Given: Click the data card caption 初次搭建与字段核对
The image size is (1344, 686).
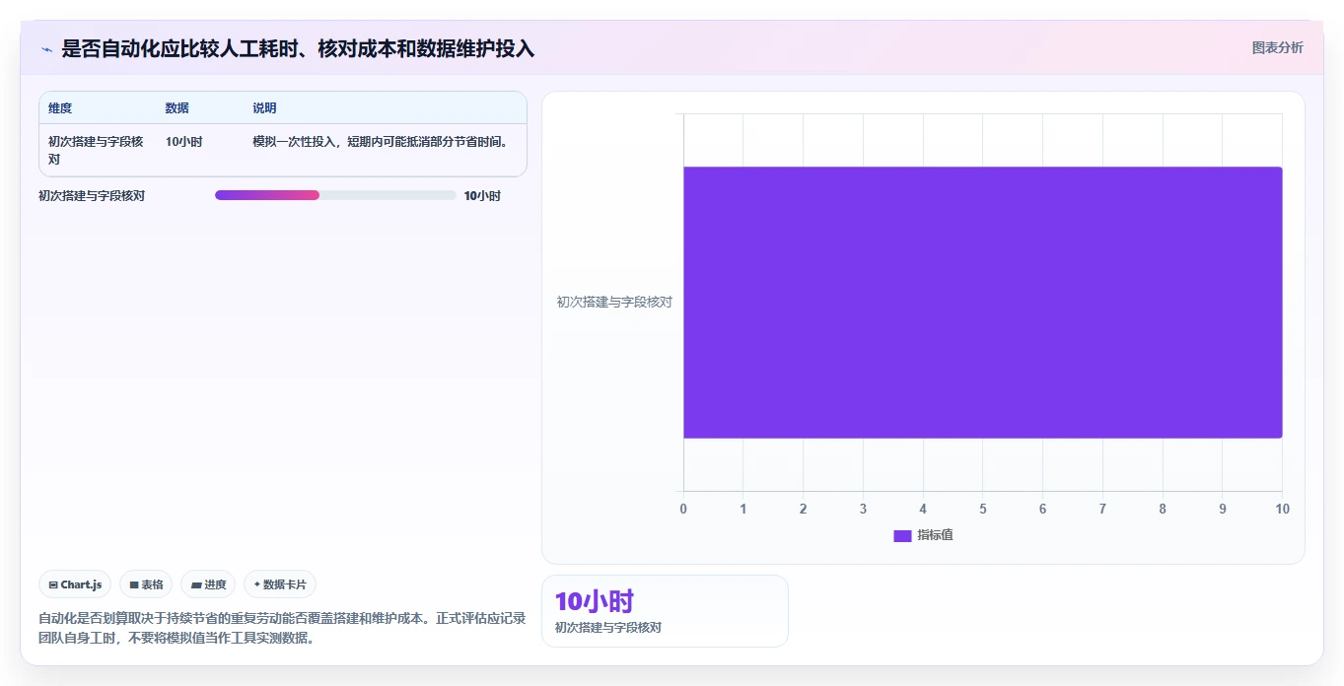Looking at the screenshot, I should 608,628.
